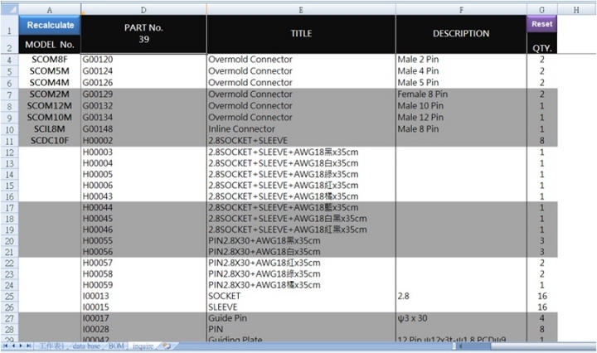Viewport: 597px width, 353px height.
Task: Switch to the data base sheet tab
Action: [x=86, y=346]
